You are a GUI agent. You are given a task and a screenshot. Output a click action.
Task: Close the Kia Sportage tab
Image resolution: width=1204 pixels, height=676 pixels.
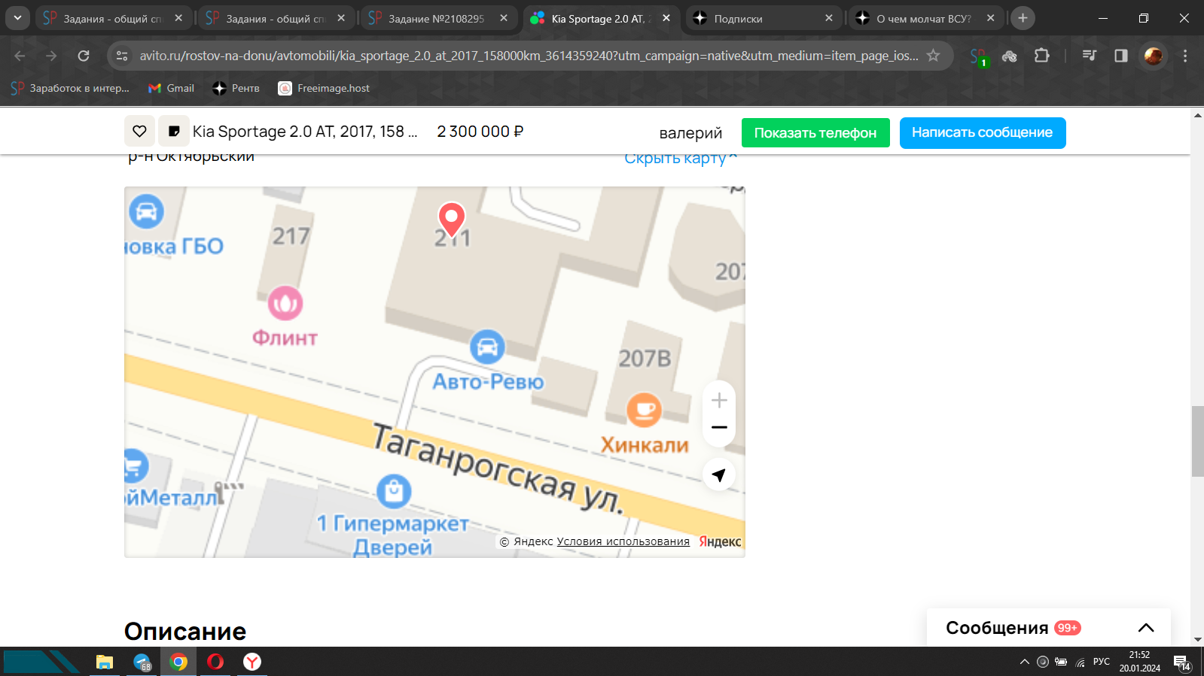tap(666, 18)
